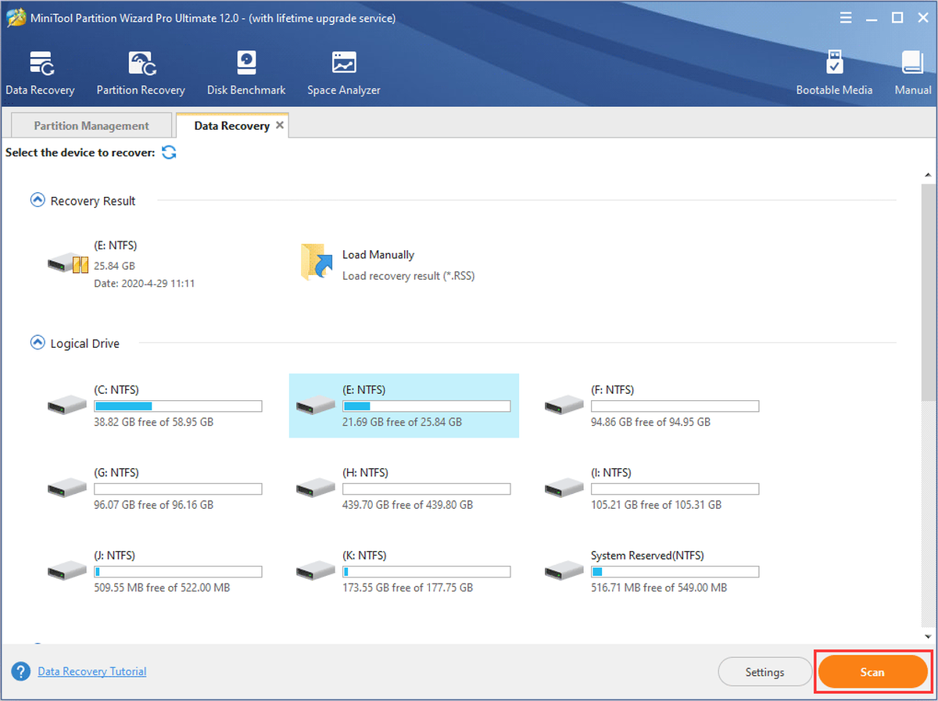Image resolution: width=938 pixels, height=701 pixels.
Task: Collapse the Logical Drive section
Action: pyautogui.click(x=37, y=342)
